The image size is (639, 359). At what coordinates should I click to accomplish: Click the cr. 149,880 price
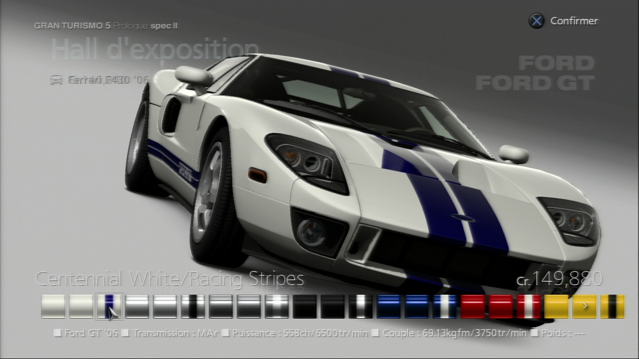pos(559,279)
